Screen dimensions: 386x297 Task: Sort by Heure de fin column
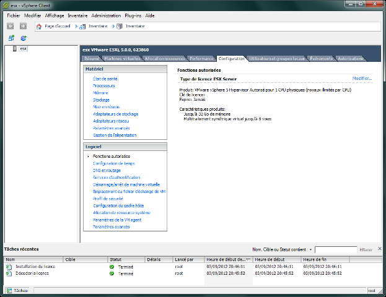pyautogui.click(x=325, y=260)
